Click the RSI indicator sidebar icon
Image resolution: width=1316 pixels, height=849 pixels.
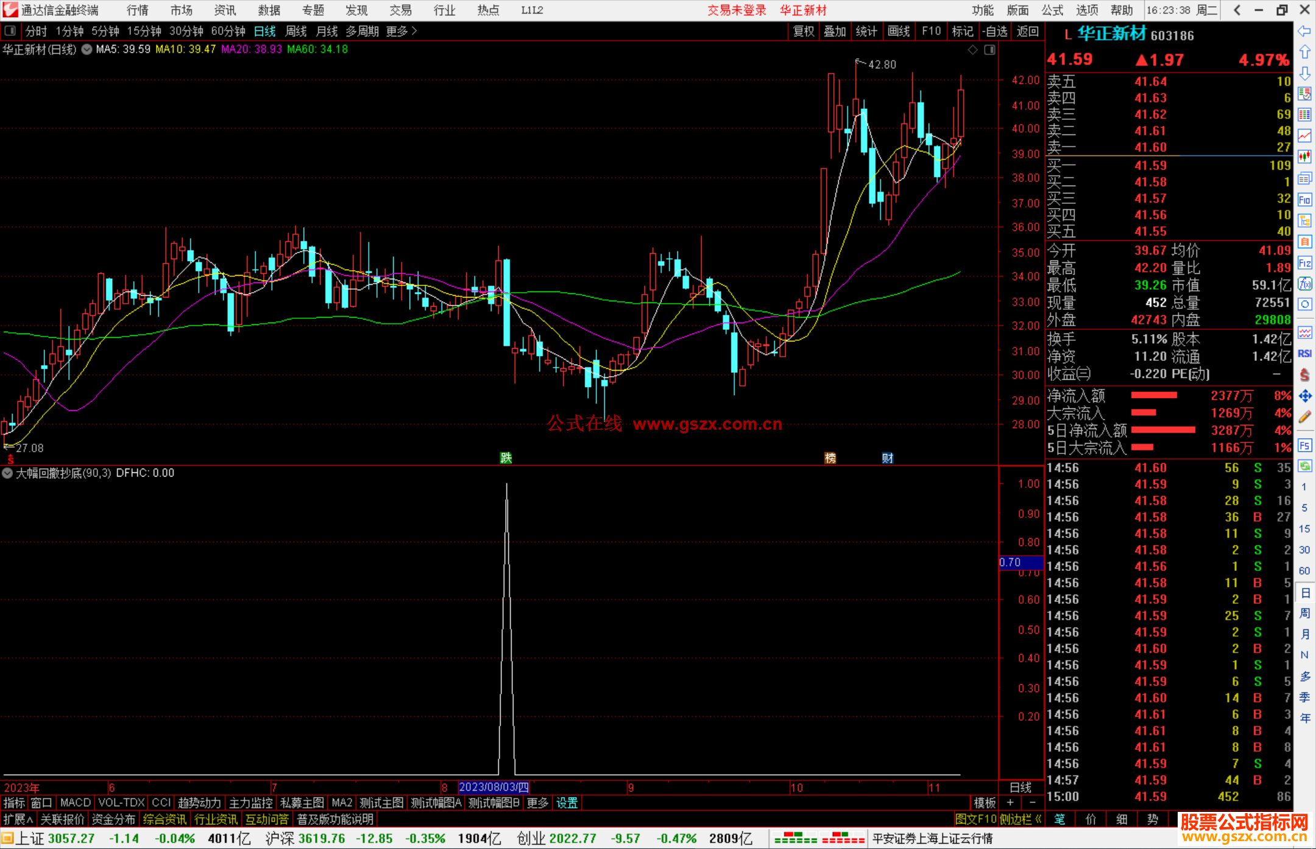point(1304,354)
